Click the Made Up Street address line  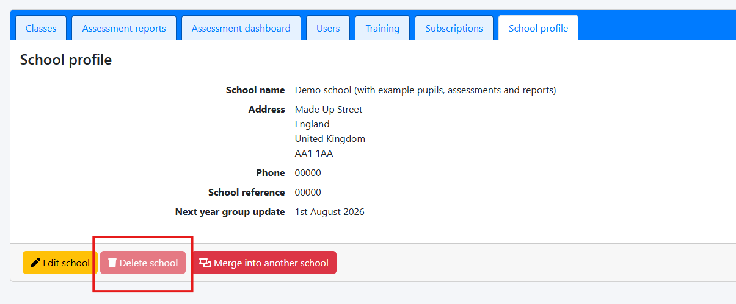pos(329,110)
